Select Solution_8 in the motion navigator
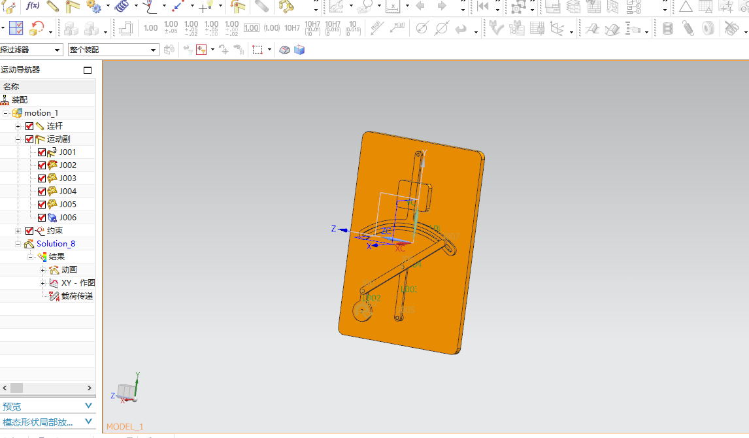749x438 pixels. [x=56, y=244]
